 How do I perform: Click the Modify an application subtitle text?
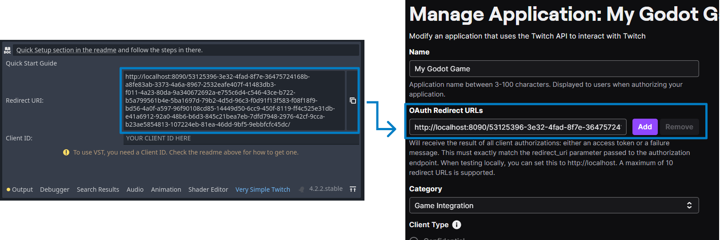point(527,36)
